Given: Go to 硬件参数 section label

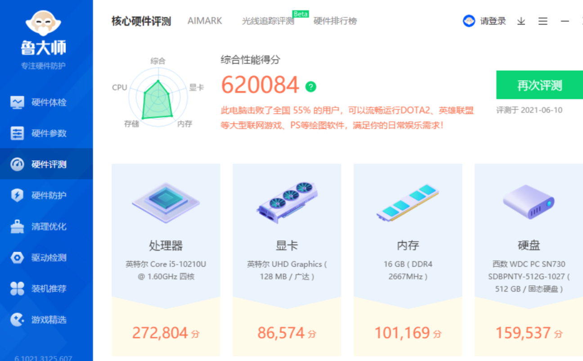Looking at the screenshot, I should coord(49,133).
